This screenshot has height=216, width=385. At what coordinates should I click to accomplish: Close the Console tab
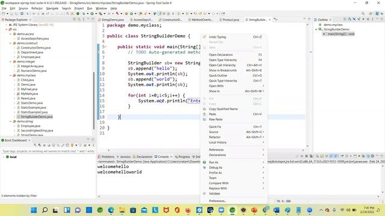171,157
